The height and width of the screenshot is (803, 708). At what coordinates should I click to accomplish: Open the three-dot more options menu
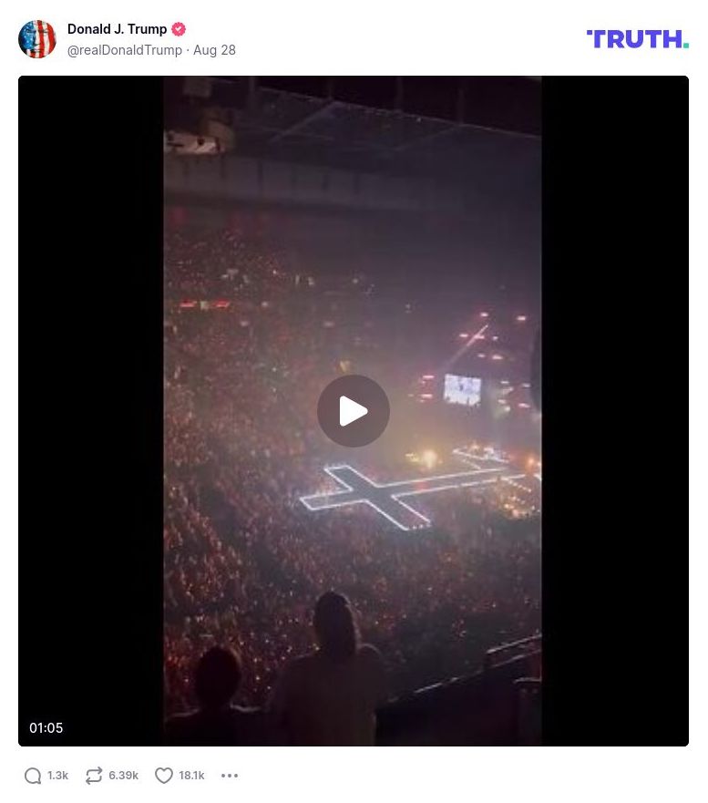pyautogui.click(x=230, y=776)
